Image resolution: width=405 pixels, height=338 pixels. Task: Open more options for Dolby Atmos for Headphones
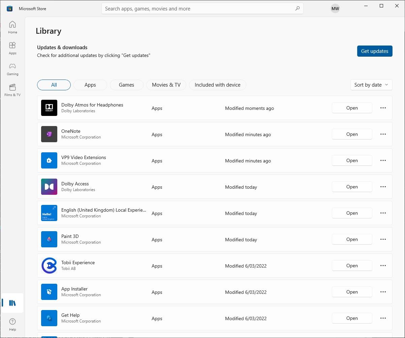[x=383, y=108]
